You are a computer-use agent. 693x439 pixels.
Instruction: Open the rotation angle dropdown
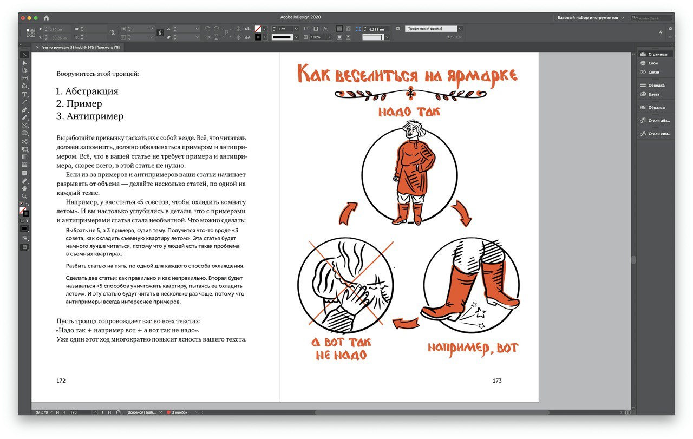click(197, 29)
